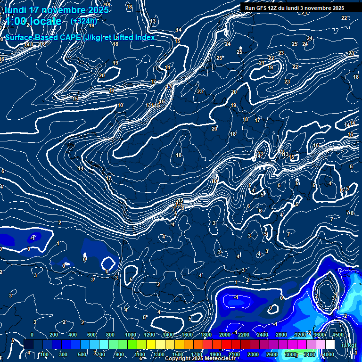The width and height of the screenshot is (362, 362).
Task: Click the '1700' legend scale label
Action: click(x=197, y=354)
